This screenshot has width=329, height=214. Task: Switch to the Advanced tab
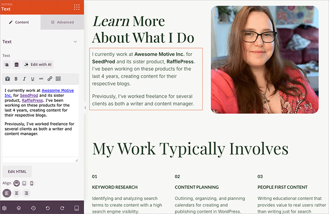pyautogui.click(x=62, y=22)
